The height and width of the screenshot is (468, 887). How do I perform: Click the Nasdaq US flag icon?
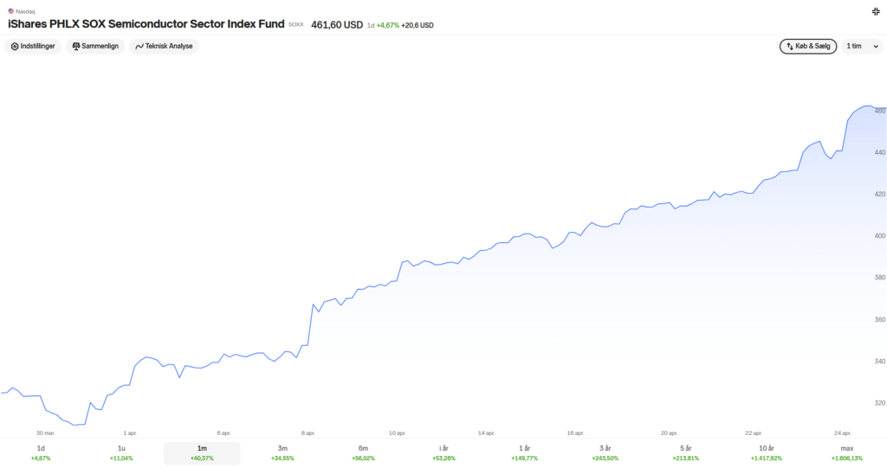(10, 10)
